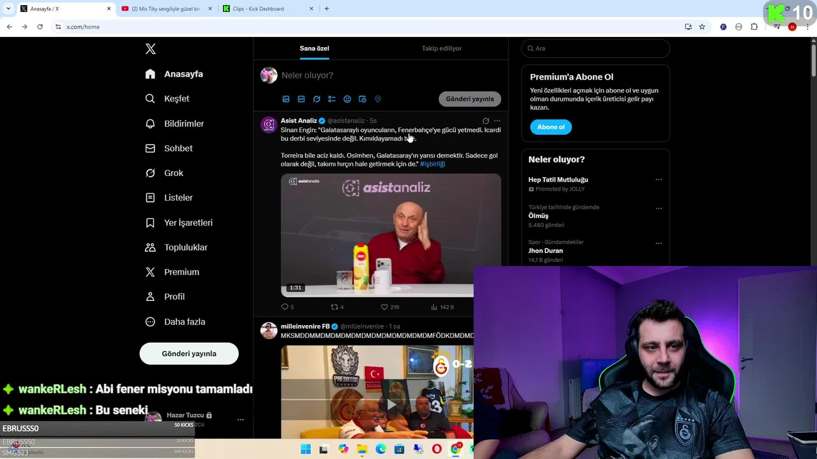The width and height of the screenshot is (817, 459).
Task: Click Grok icon on Asist Analiz post
Action: pos(486,120)
